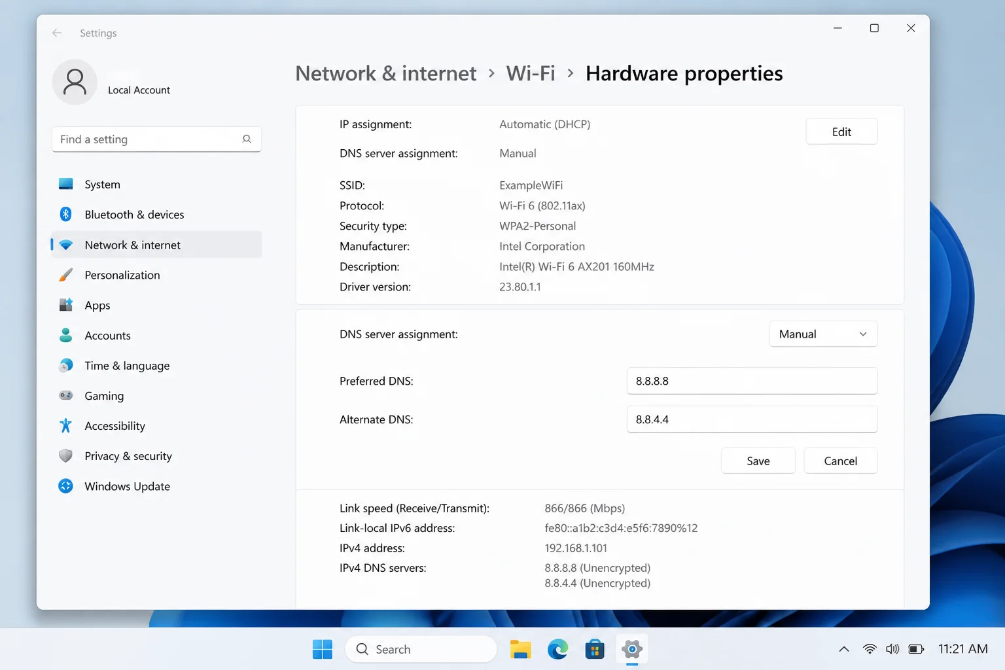Cancel the DNS changes

[841, 461]
